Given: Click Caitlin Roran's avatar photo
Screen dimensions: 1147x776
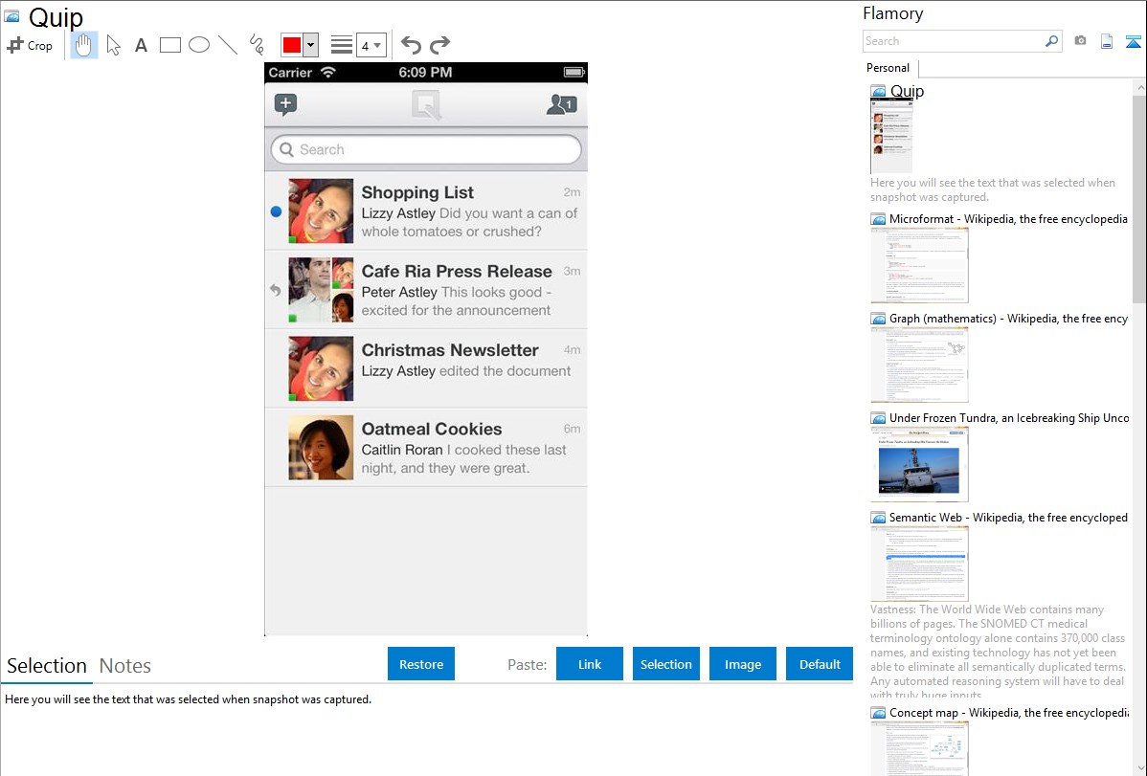Looking at the screenshot, I should 321,448.
